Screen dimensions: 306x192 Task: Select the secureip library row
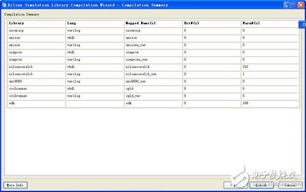(x=153, y=31)
